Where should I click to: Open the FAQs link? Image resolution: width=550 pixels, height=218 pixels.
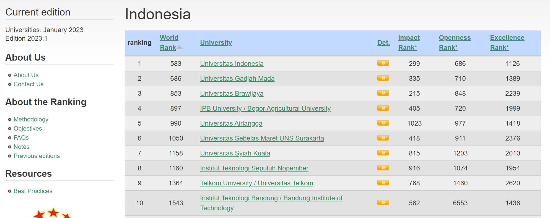[x=21, y=137]
